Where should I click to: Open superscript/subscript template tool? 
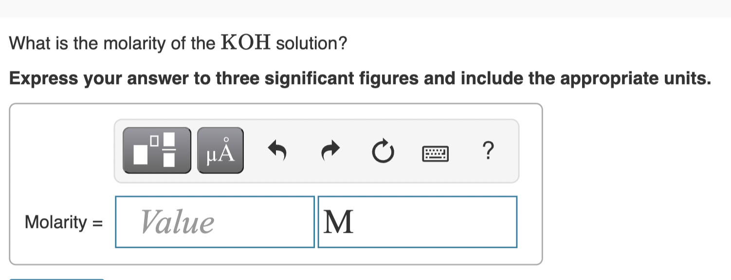(156, 150)
